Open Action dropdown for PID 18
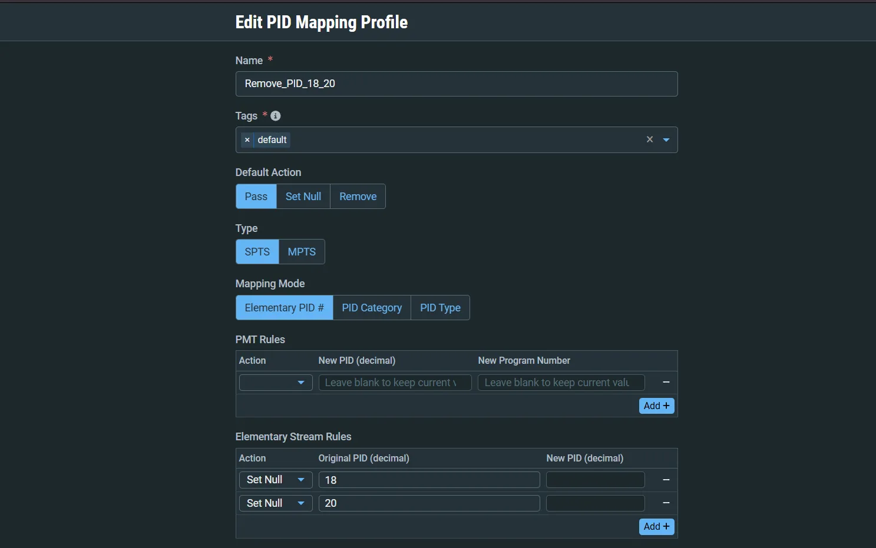The height and width of the screenshot is (548, 876). [x=276, y=480]
